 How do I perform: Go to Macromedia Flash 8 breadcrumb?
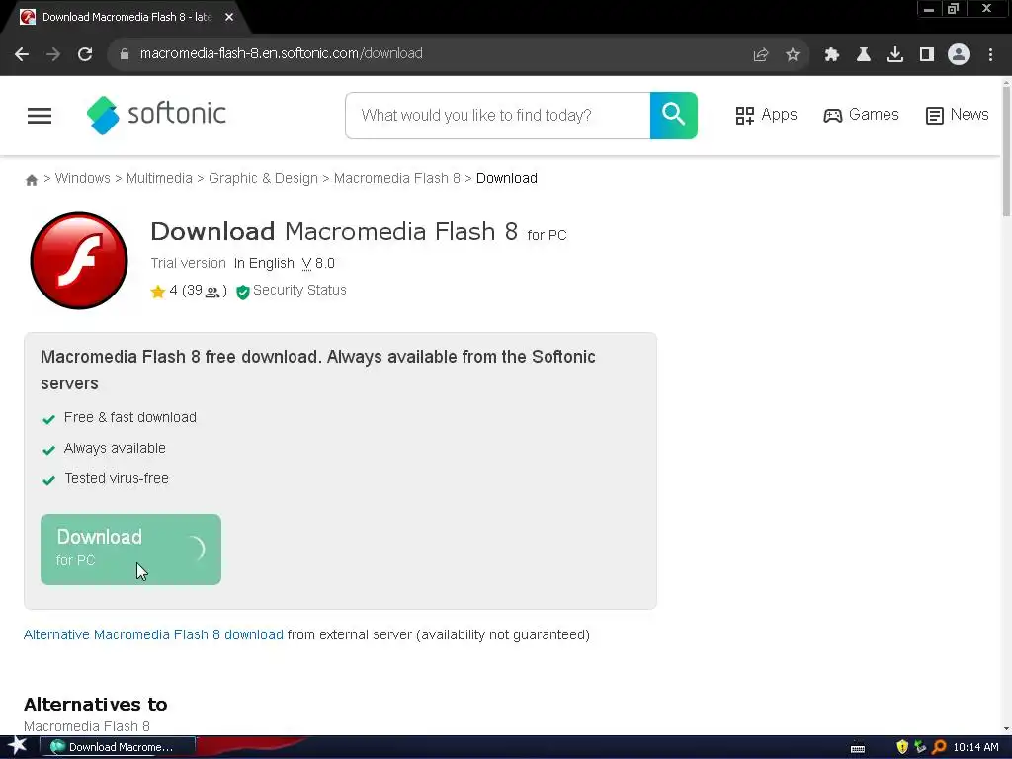[x=397, y=178]
